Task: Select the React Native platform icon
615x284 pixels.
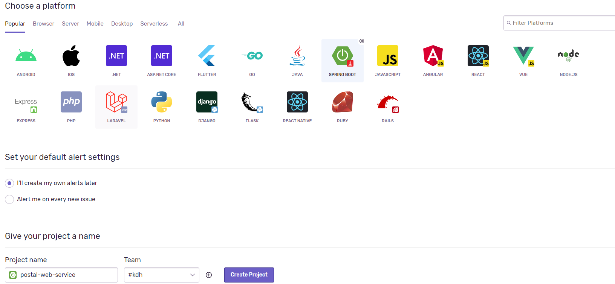Action: pos(297,102)
